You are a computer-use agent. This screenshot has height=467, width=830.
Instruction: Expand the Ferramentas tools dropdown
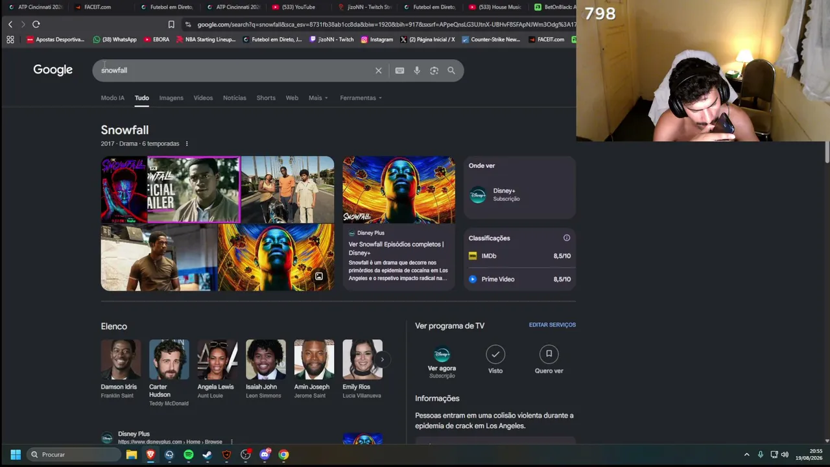coord(361,98)
